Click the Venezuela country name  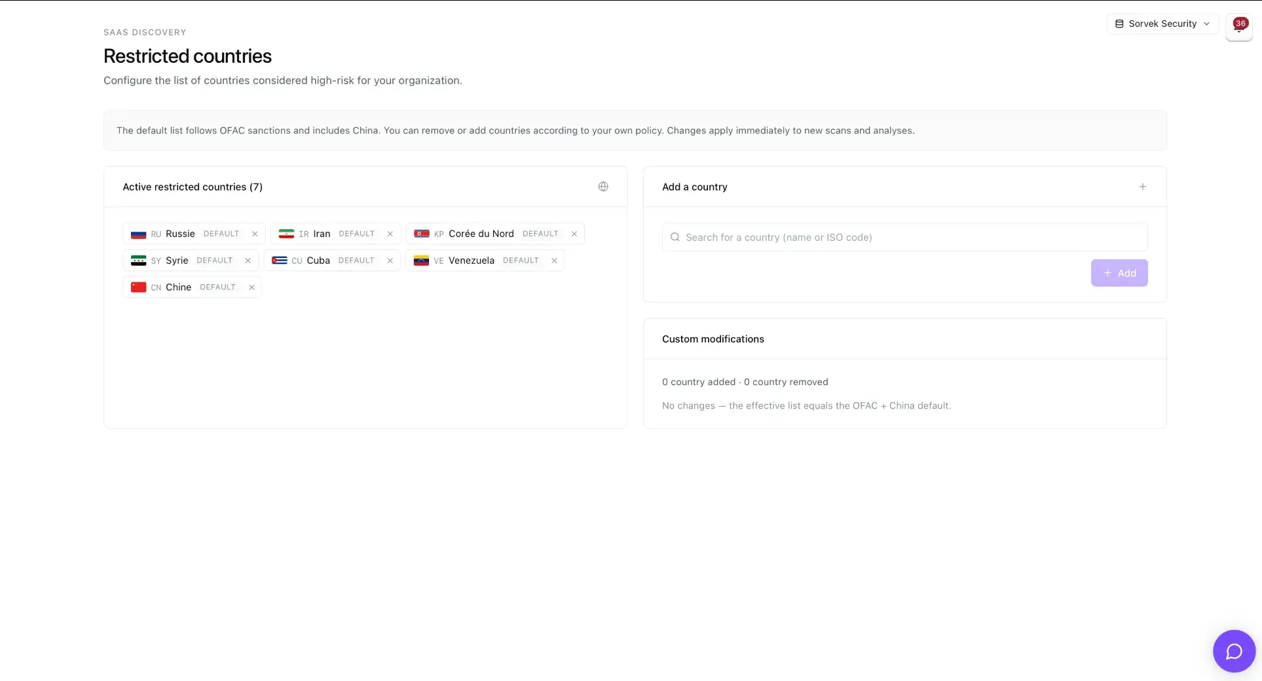[472, 261]
